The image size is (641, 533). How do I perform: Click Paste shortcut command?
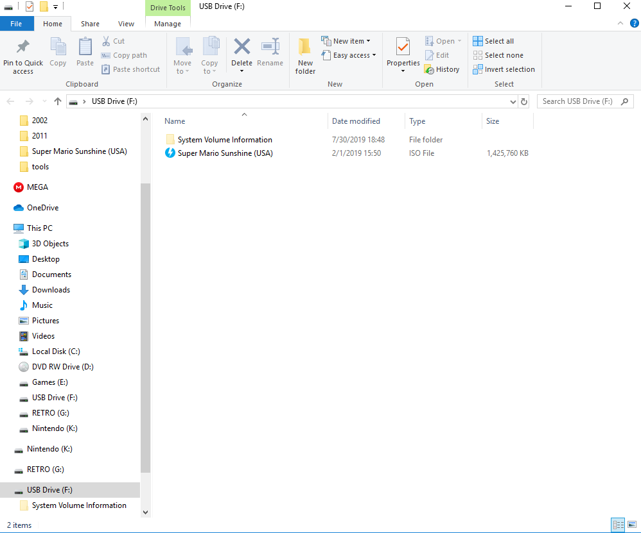pyautogui.click(x=130, y=69)
